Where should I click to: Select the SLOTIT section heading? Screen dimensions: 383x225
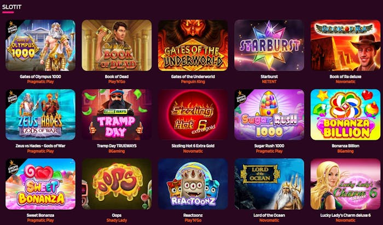click(11, 7)
